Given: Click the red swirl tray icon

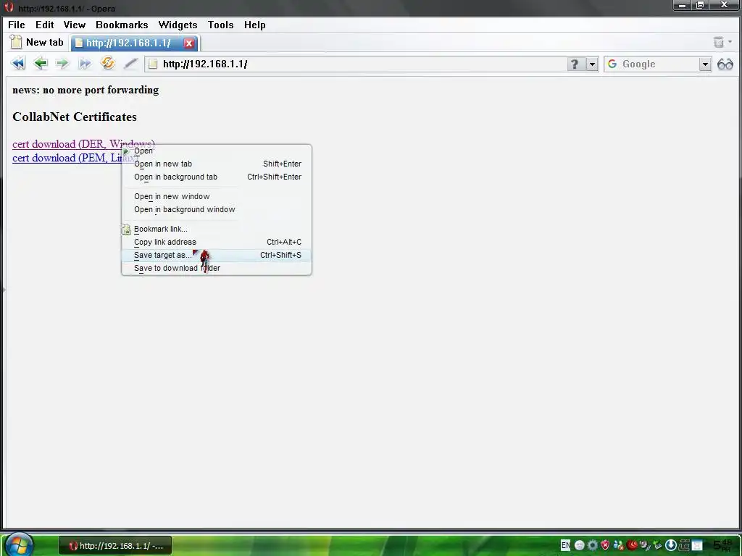Looking at the screenshot, I should pyautogui.click(x=632, y=545).
